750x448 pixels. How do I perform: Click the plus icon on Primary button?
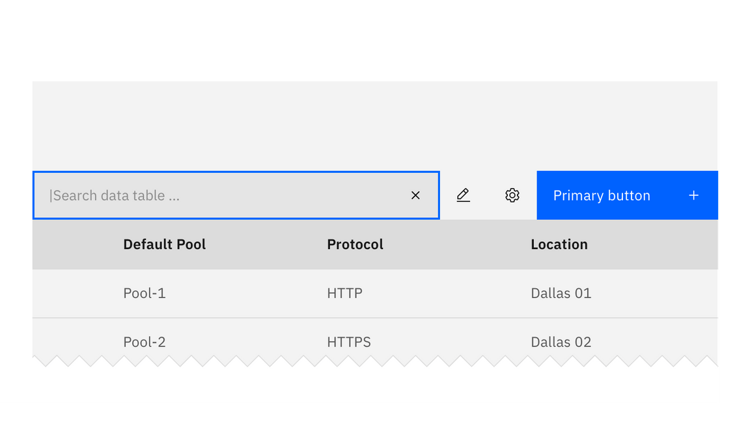pyautogui.click(x=694, y=195)
